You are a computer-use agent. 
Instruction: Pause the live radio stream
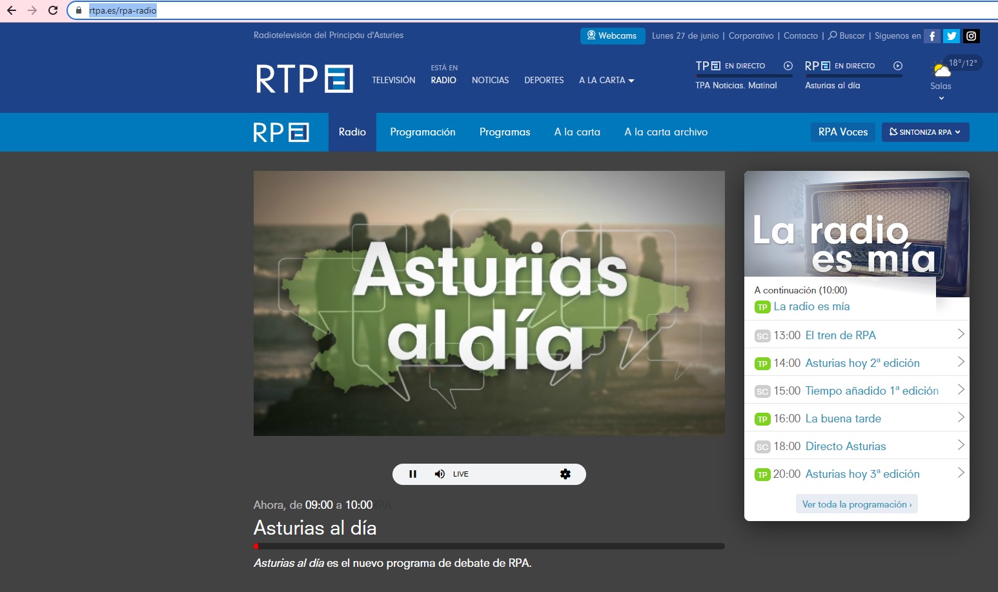(412, 474)
